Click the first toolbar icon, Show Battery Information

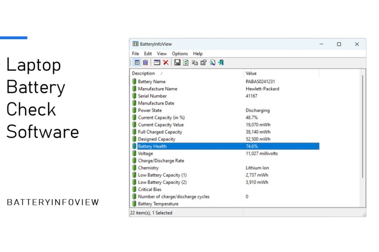click(x=137, y=63)
